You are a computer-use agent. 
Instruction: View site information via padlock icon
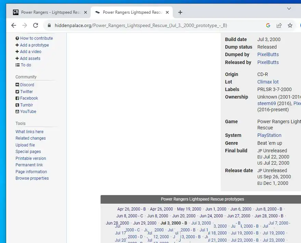[x=49, y=25]
